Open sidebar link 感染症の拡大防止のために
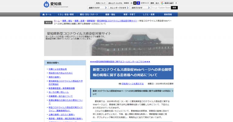The image size is (233, 122). (x=61, y=73)
